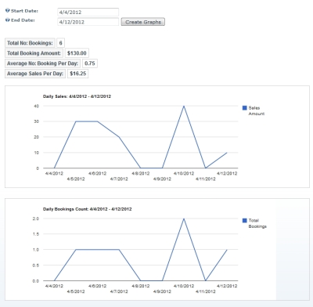Viewport: 313px width, 307px height.
Task: Click the 4/12/2012 endpoint on the Daily Sales line
Action: (x=227, y=153)
